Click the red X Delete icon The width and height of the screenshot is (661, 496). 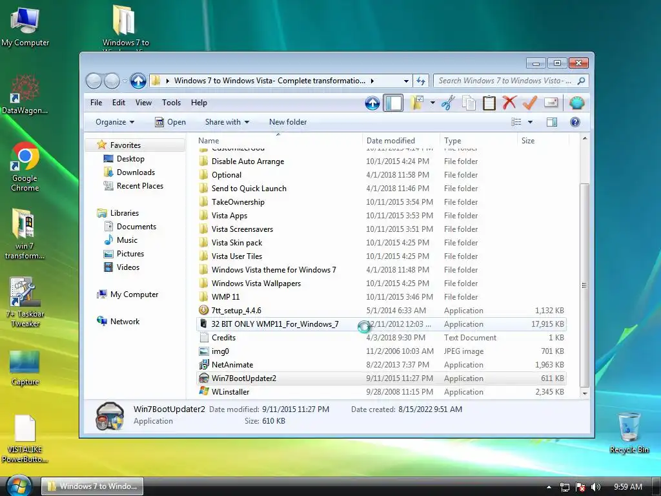point(509,103)
